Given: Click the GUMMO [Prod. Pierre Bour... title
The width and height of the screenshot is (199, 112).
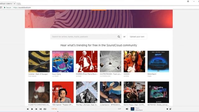Looking at the screenshot, I should (87, 74).
